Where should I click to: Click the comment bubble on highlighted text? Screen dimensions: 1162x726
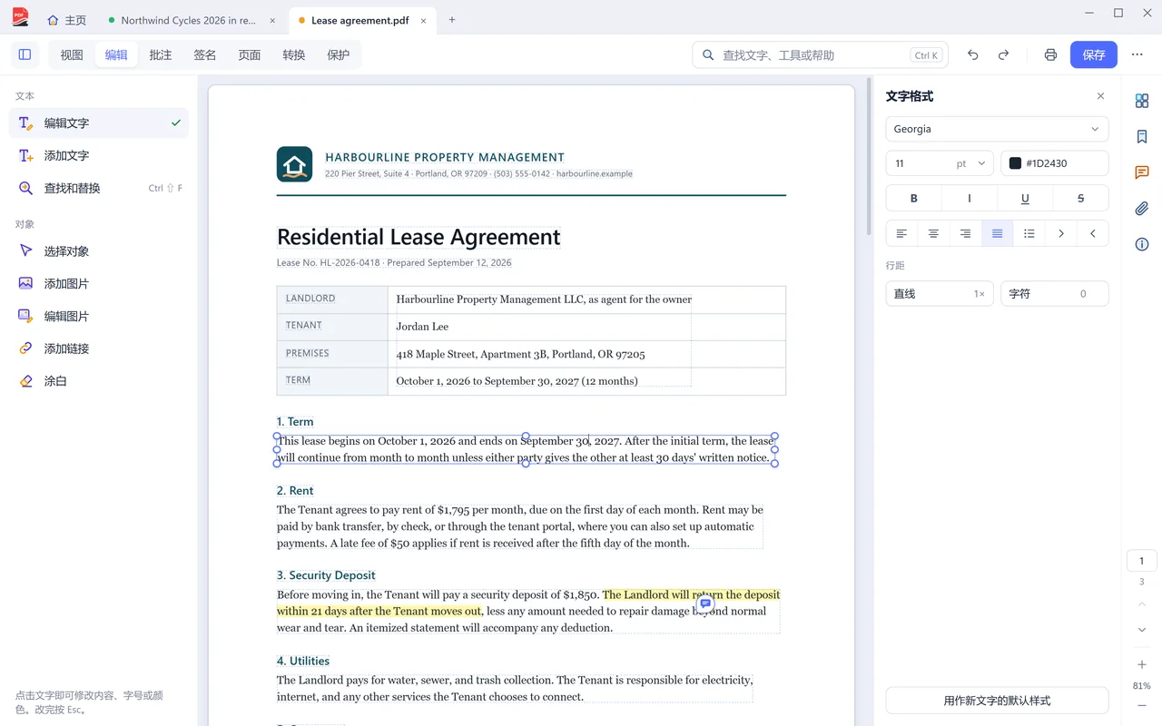[x=705, y=603]
